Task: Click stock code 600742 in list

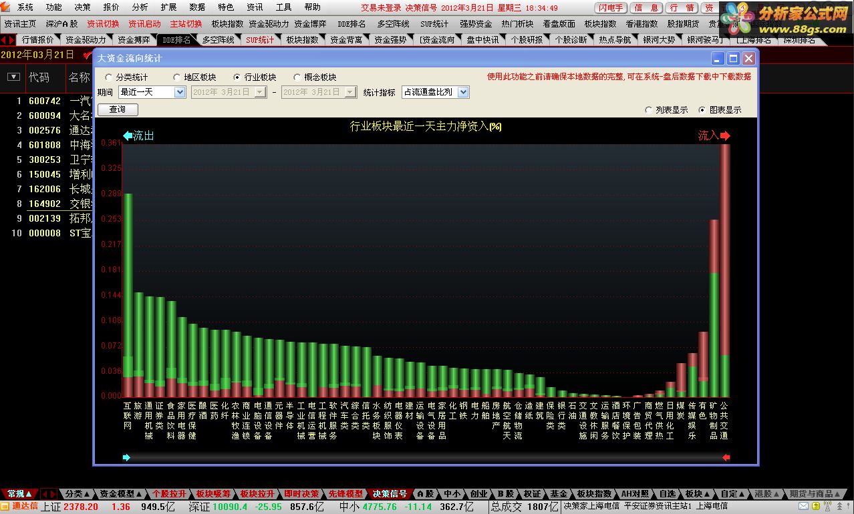Action: (45, 101)
